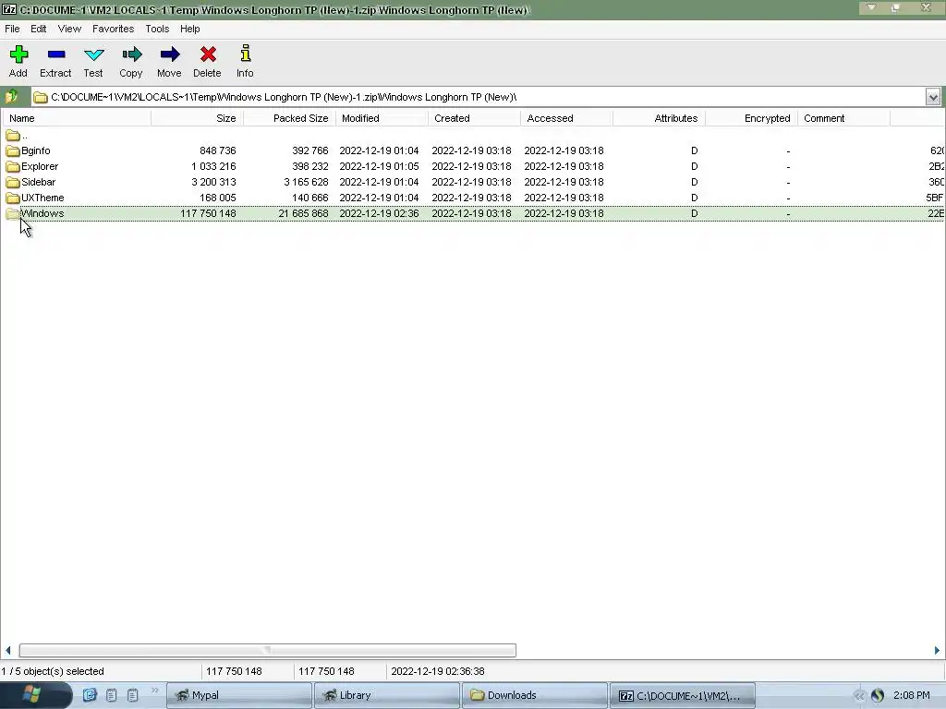This screenshot has height=709, width=946.
Task: Click the scroll right arrow
Action: (x=937, y=650)
